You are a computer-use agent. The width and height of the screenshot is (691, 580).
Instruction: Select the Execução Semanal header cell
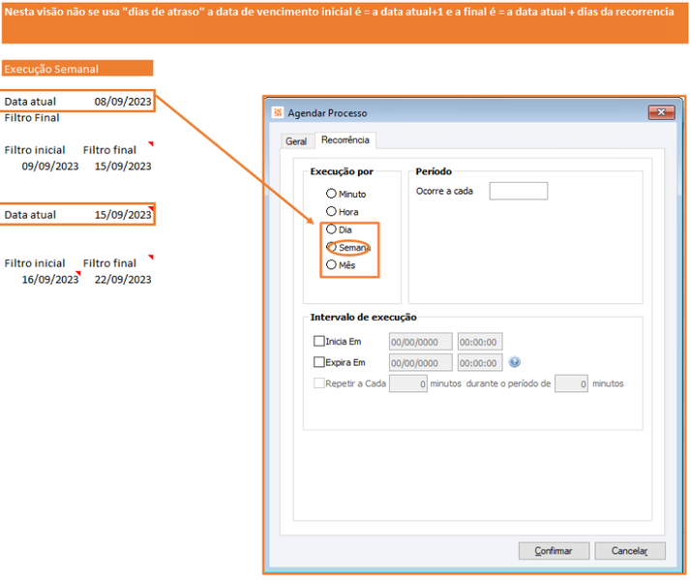click(x=77, y=69)
